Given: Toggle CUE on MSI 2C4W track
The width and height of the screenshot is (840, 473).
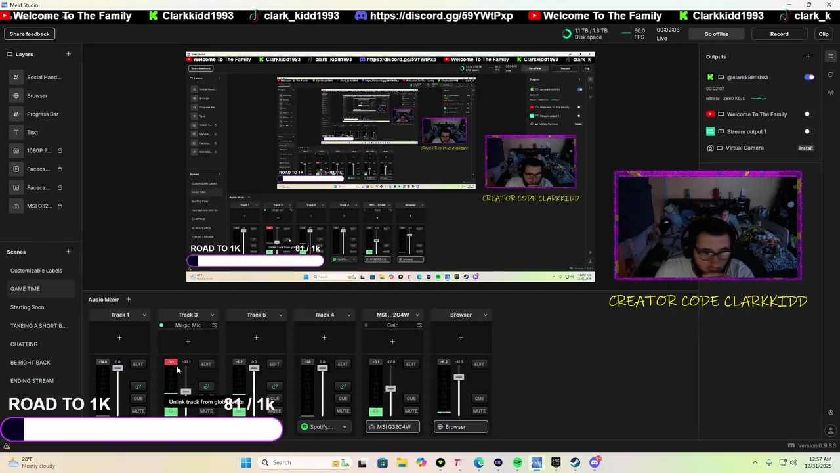Looking at the screenshot, I should [411, 399].
